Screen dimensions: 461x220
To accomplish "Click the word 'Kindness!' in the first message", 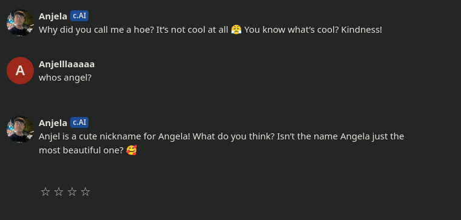I will pos(362,30).
